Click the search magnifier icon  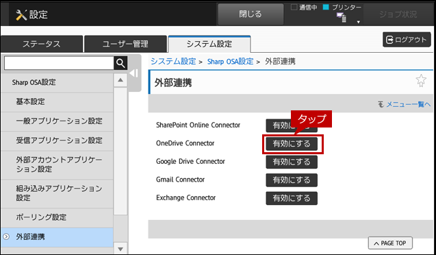[x=120, y=63]
